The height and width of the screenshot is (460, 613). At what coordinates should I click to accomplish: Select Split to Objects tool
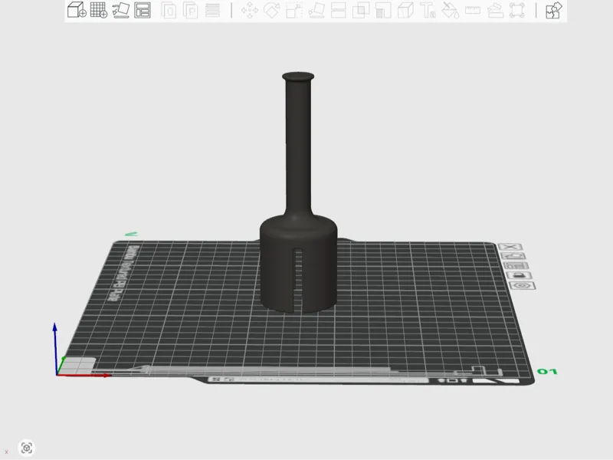coord(169,11)
